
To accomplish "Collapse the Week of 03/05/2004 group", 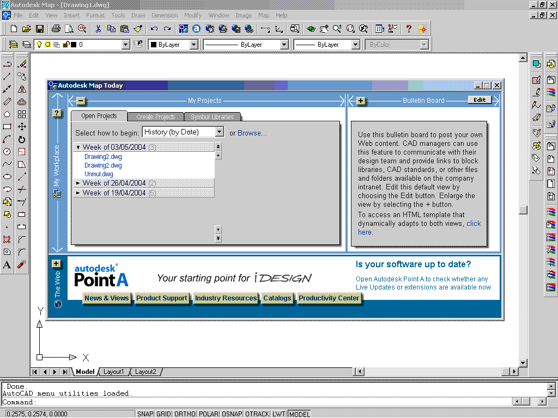I will coord(78,147).
